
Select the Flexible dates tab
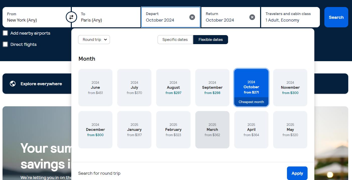coord(210,39)
